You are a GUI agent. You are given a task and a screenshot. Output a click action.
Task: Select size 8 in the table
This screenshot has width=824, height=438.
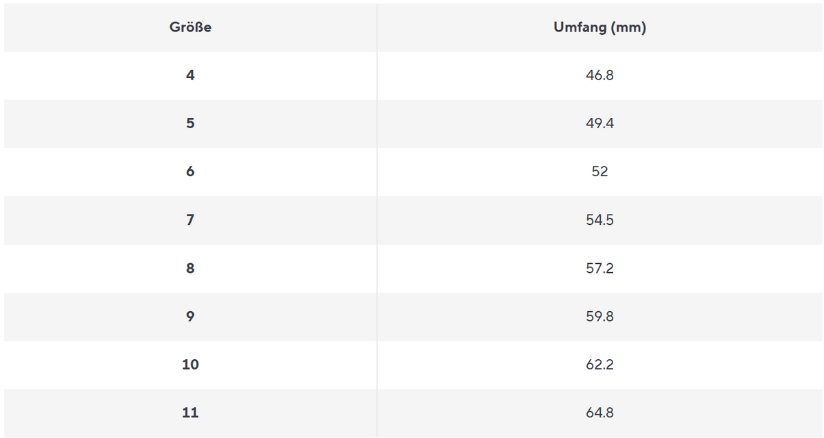[190, 268]
